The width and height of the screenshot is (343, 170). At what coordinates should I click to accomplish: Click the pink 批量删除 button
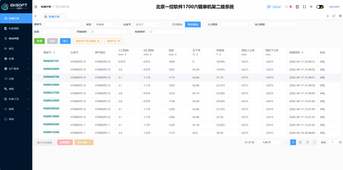click(65, 142)
